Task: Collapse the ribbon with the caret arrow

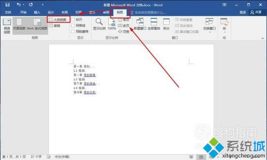Action: click(x=262, y=38)
